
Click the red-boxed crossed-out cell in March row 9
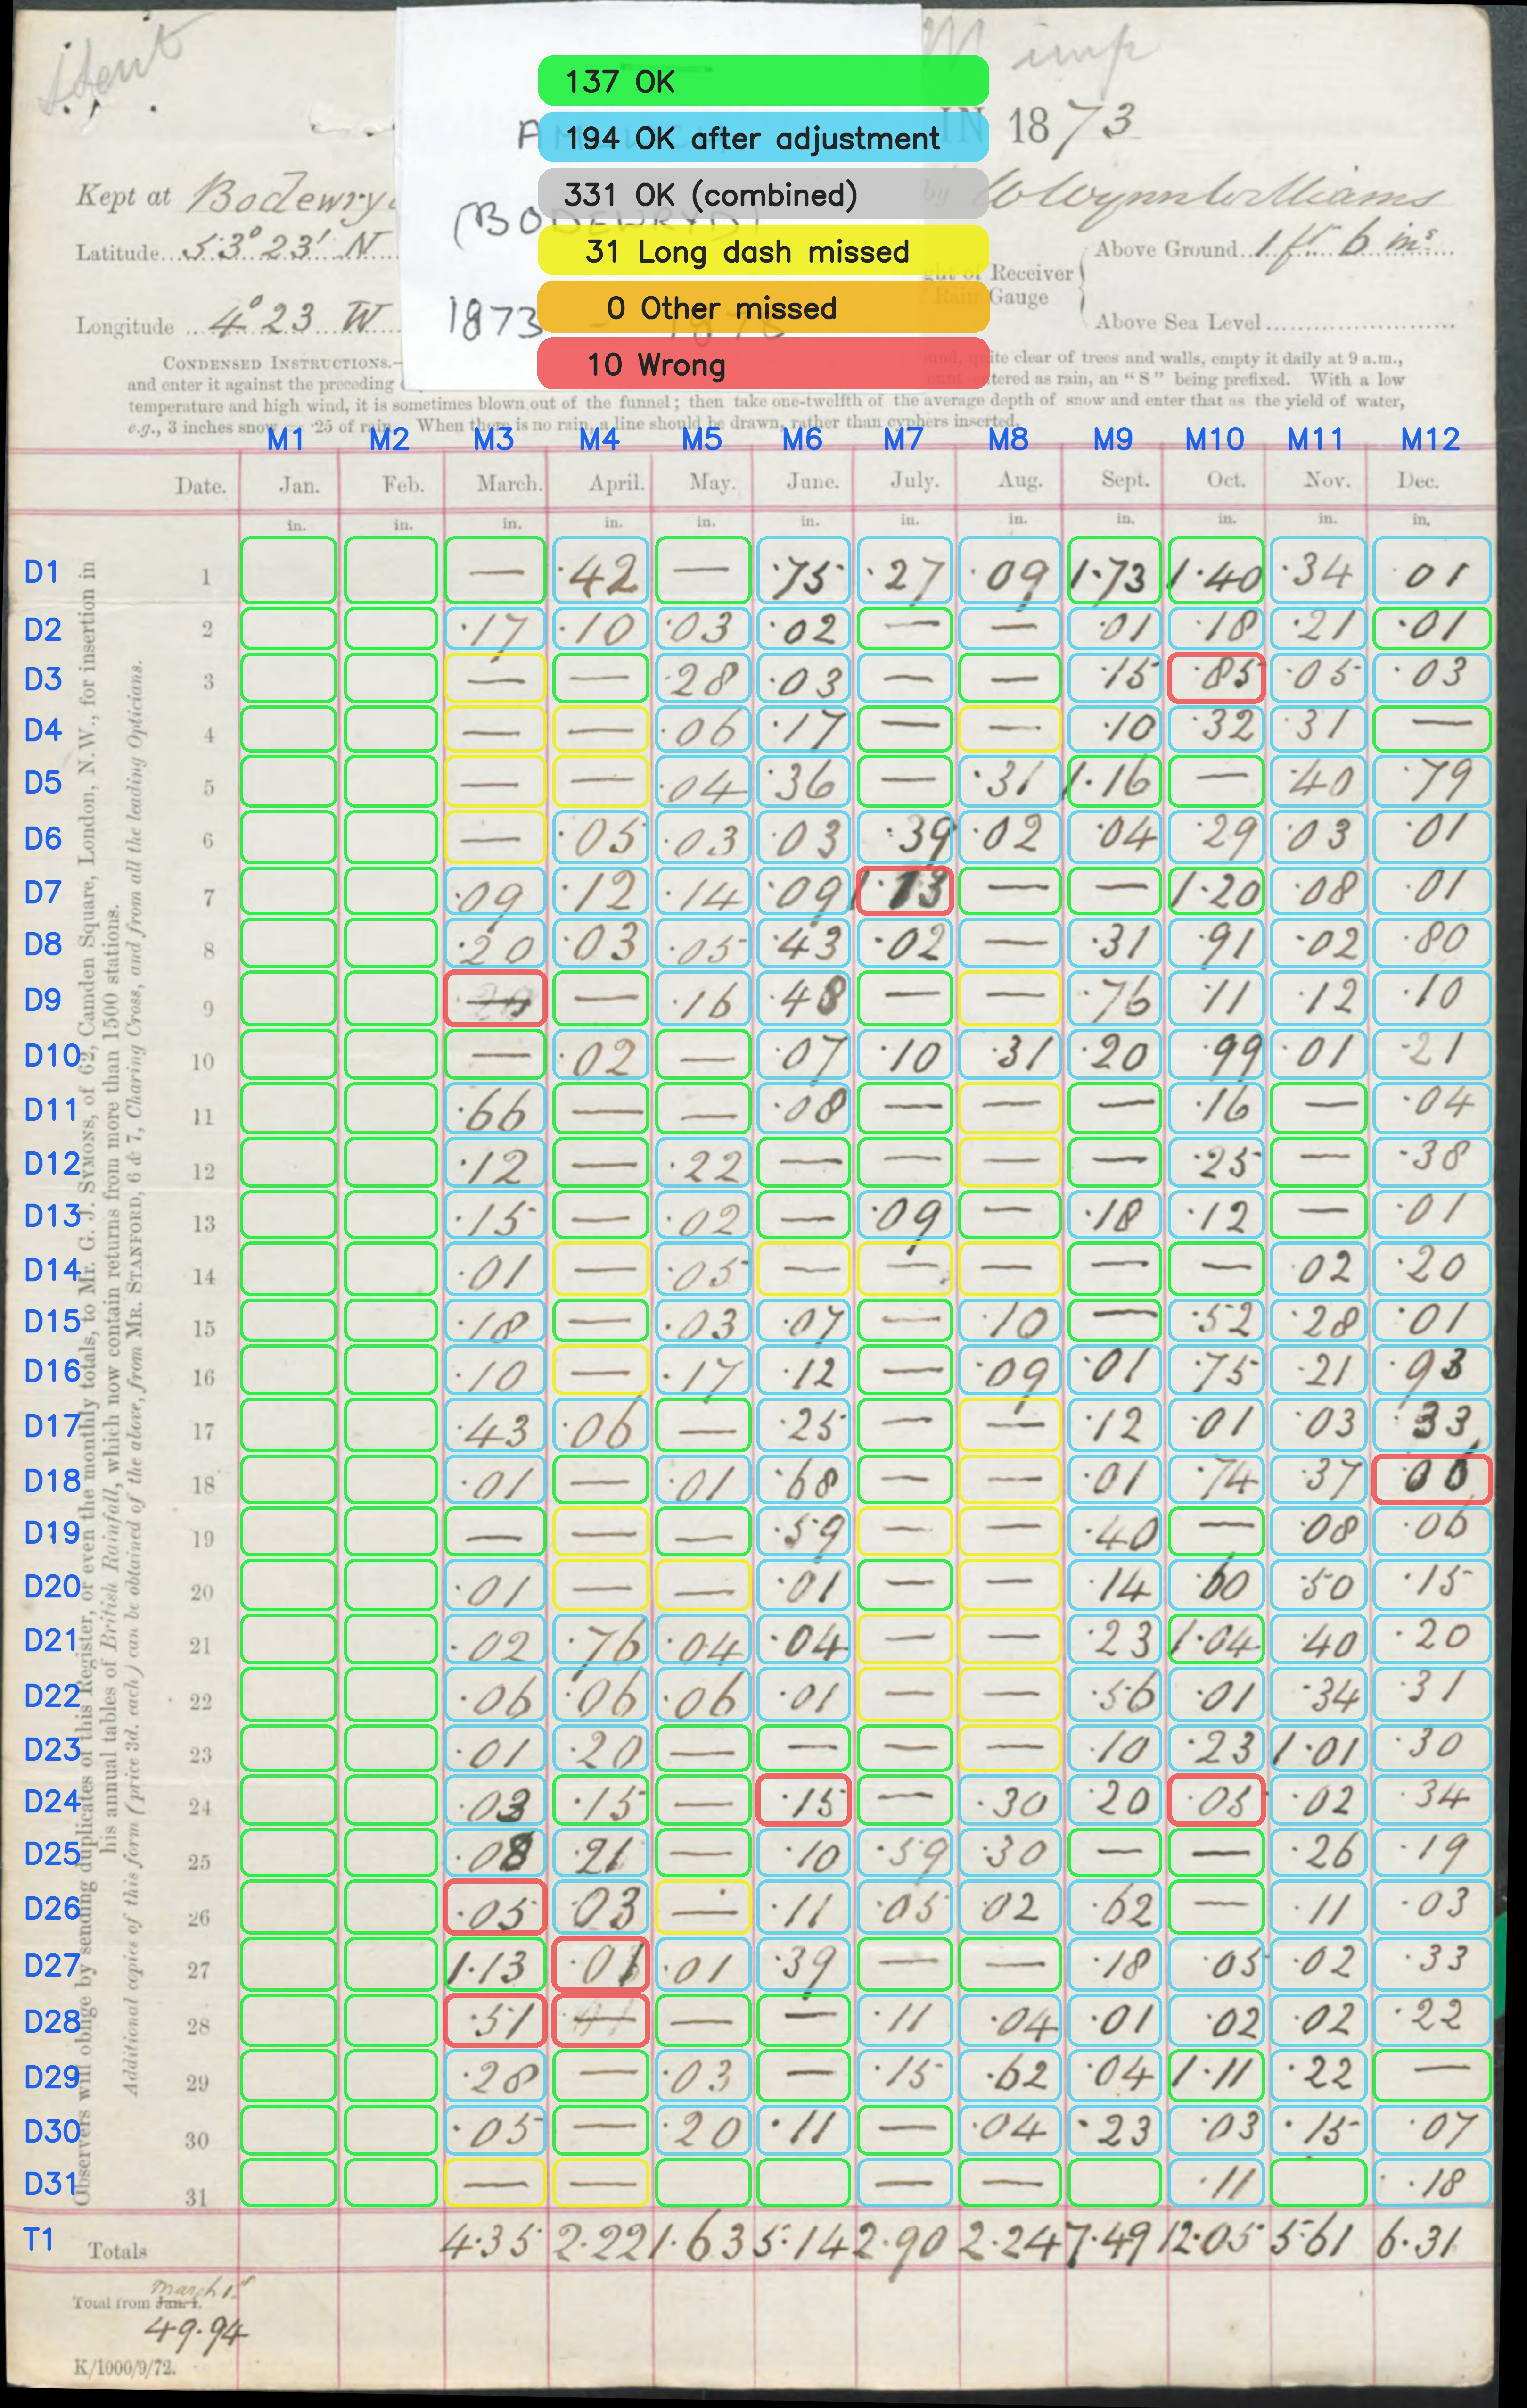495,999
